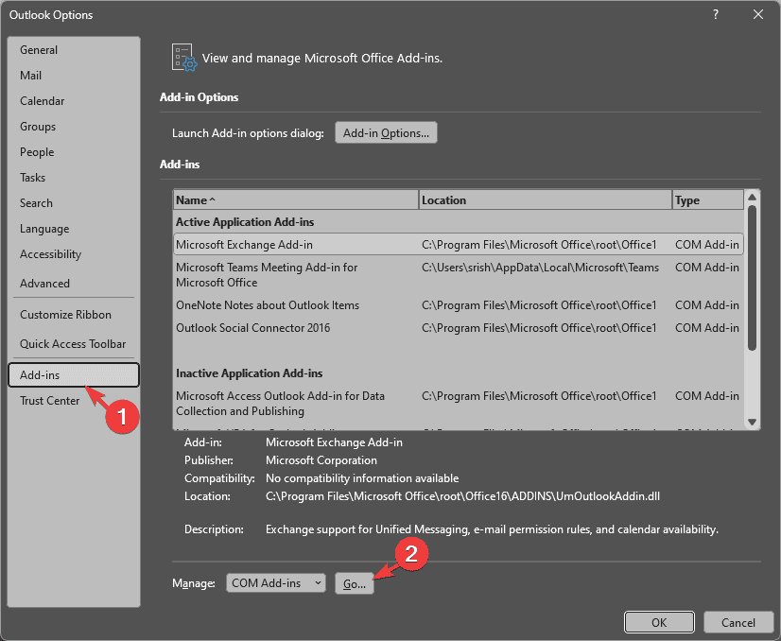This screenshot has height=641, width=781.
Task: Dismiss dialog with the Cancel button
Action: (738, 622)
